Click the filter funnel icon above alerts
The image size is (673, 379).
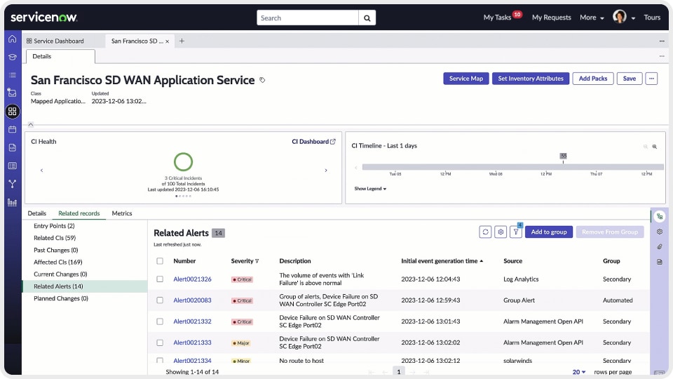click(x=516, y=232)
